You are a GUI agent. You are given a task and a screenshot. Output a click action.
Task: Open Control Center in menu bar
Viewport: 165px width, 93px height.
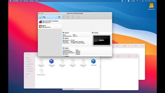coord(143,1)
